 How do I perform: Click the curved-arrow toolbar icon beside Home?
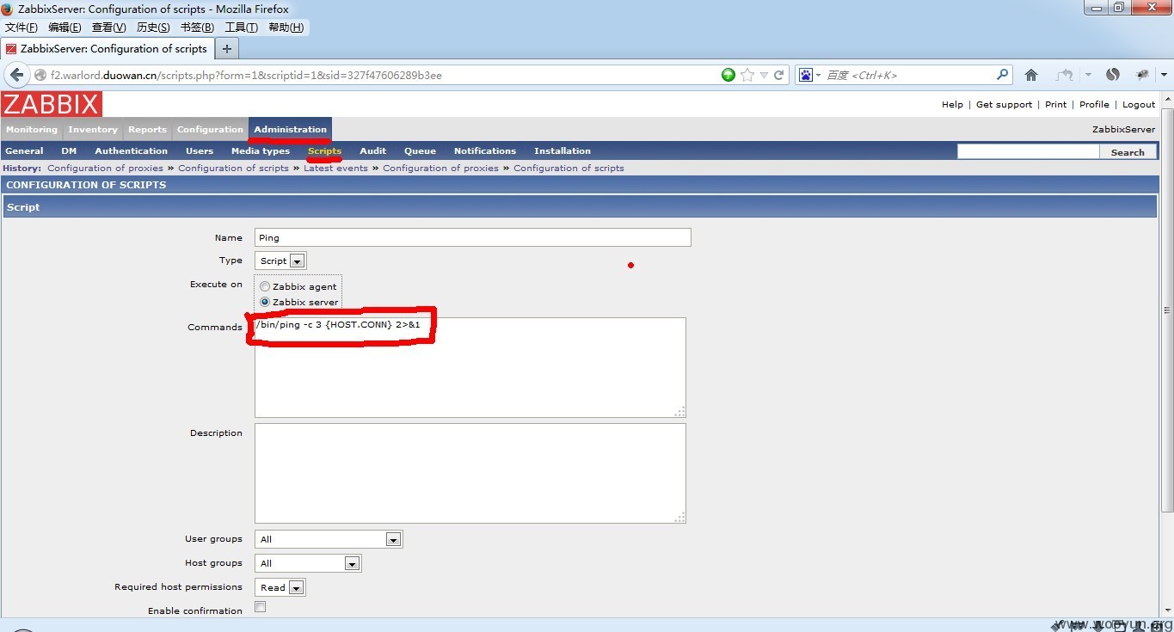coord(1066,75)
